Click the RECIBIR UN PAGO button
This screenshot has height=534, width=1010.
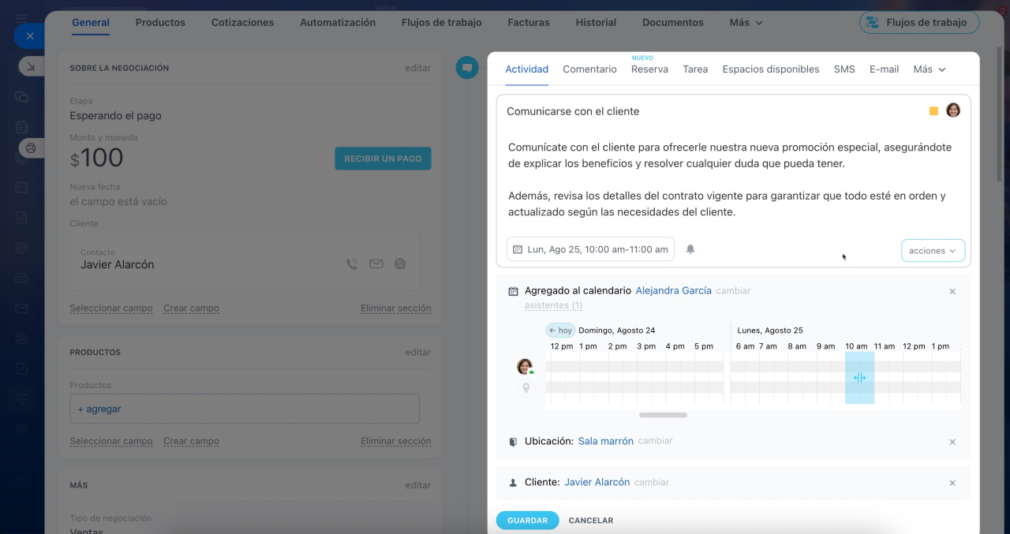383,159
